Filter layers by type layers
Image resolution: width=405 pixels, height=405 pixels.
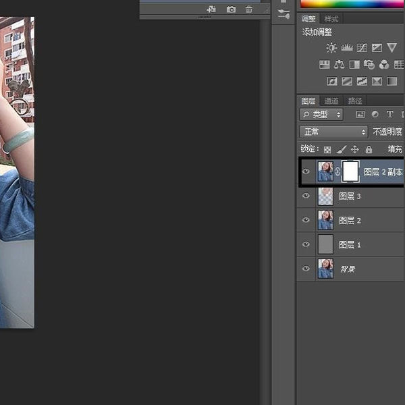click(389, 114)
